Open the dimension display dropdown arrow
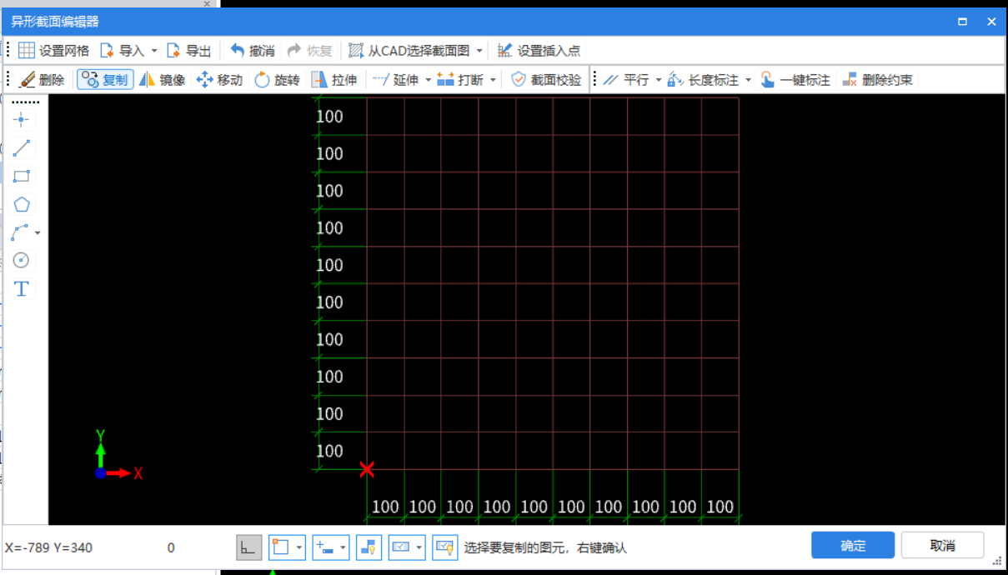The image size is (1008, 575). click(x=419, y=547)
